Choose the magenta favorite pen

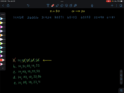tap(3, 27)
